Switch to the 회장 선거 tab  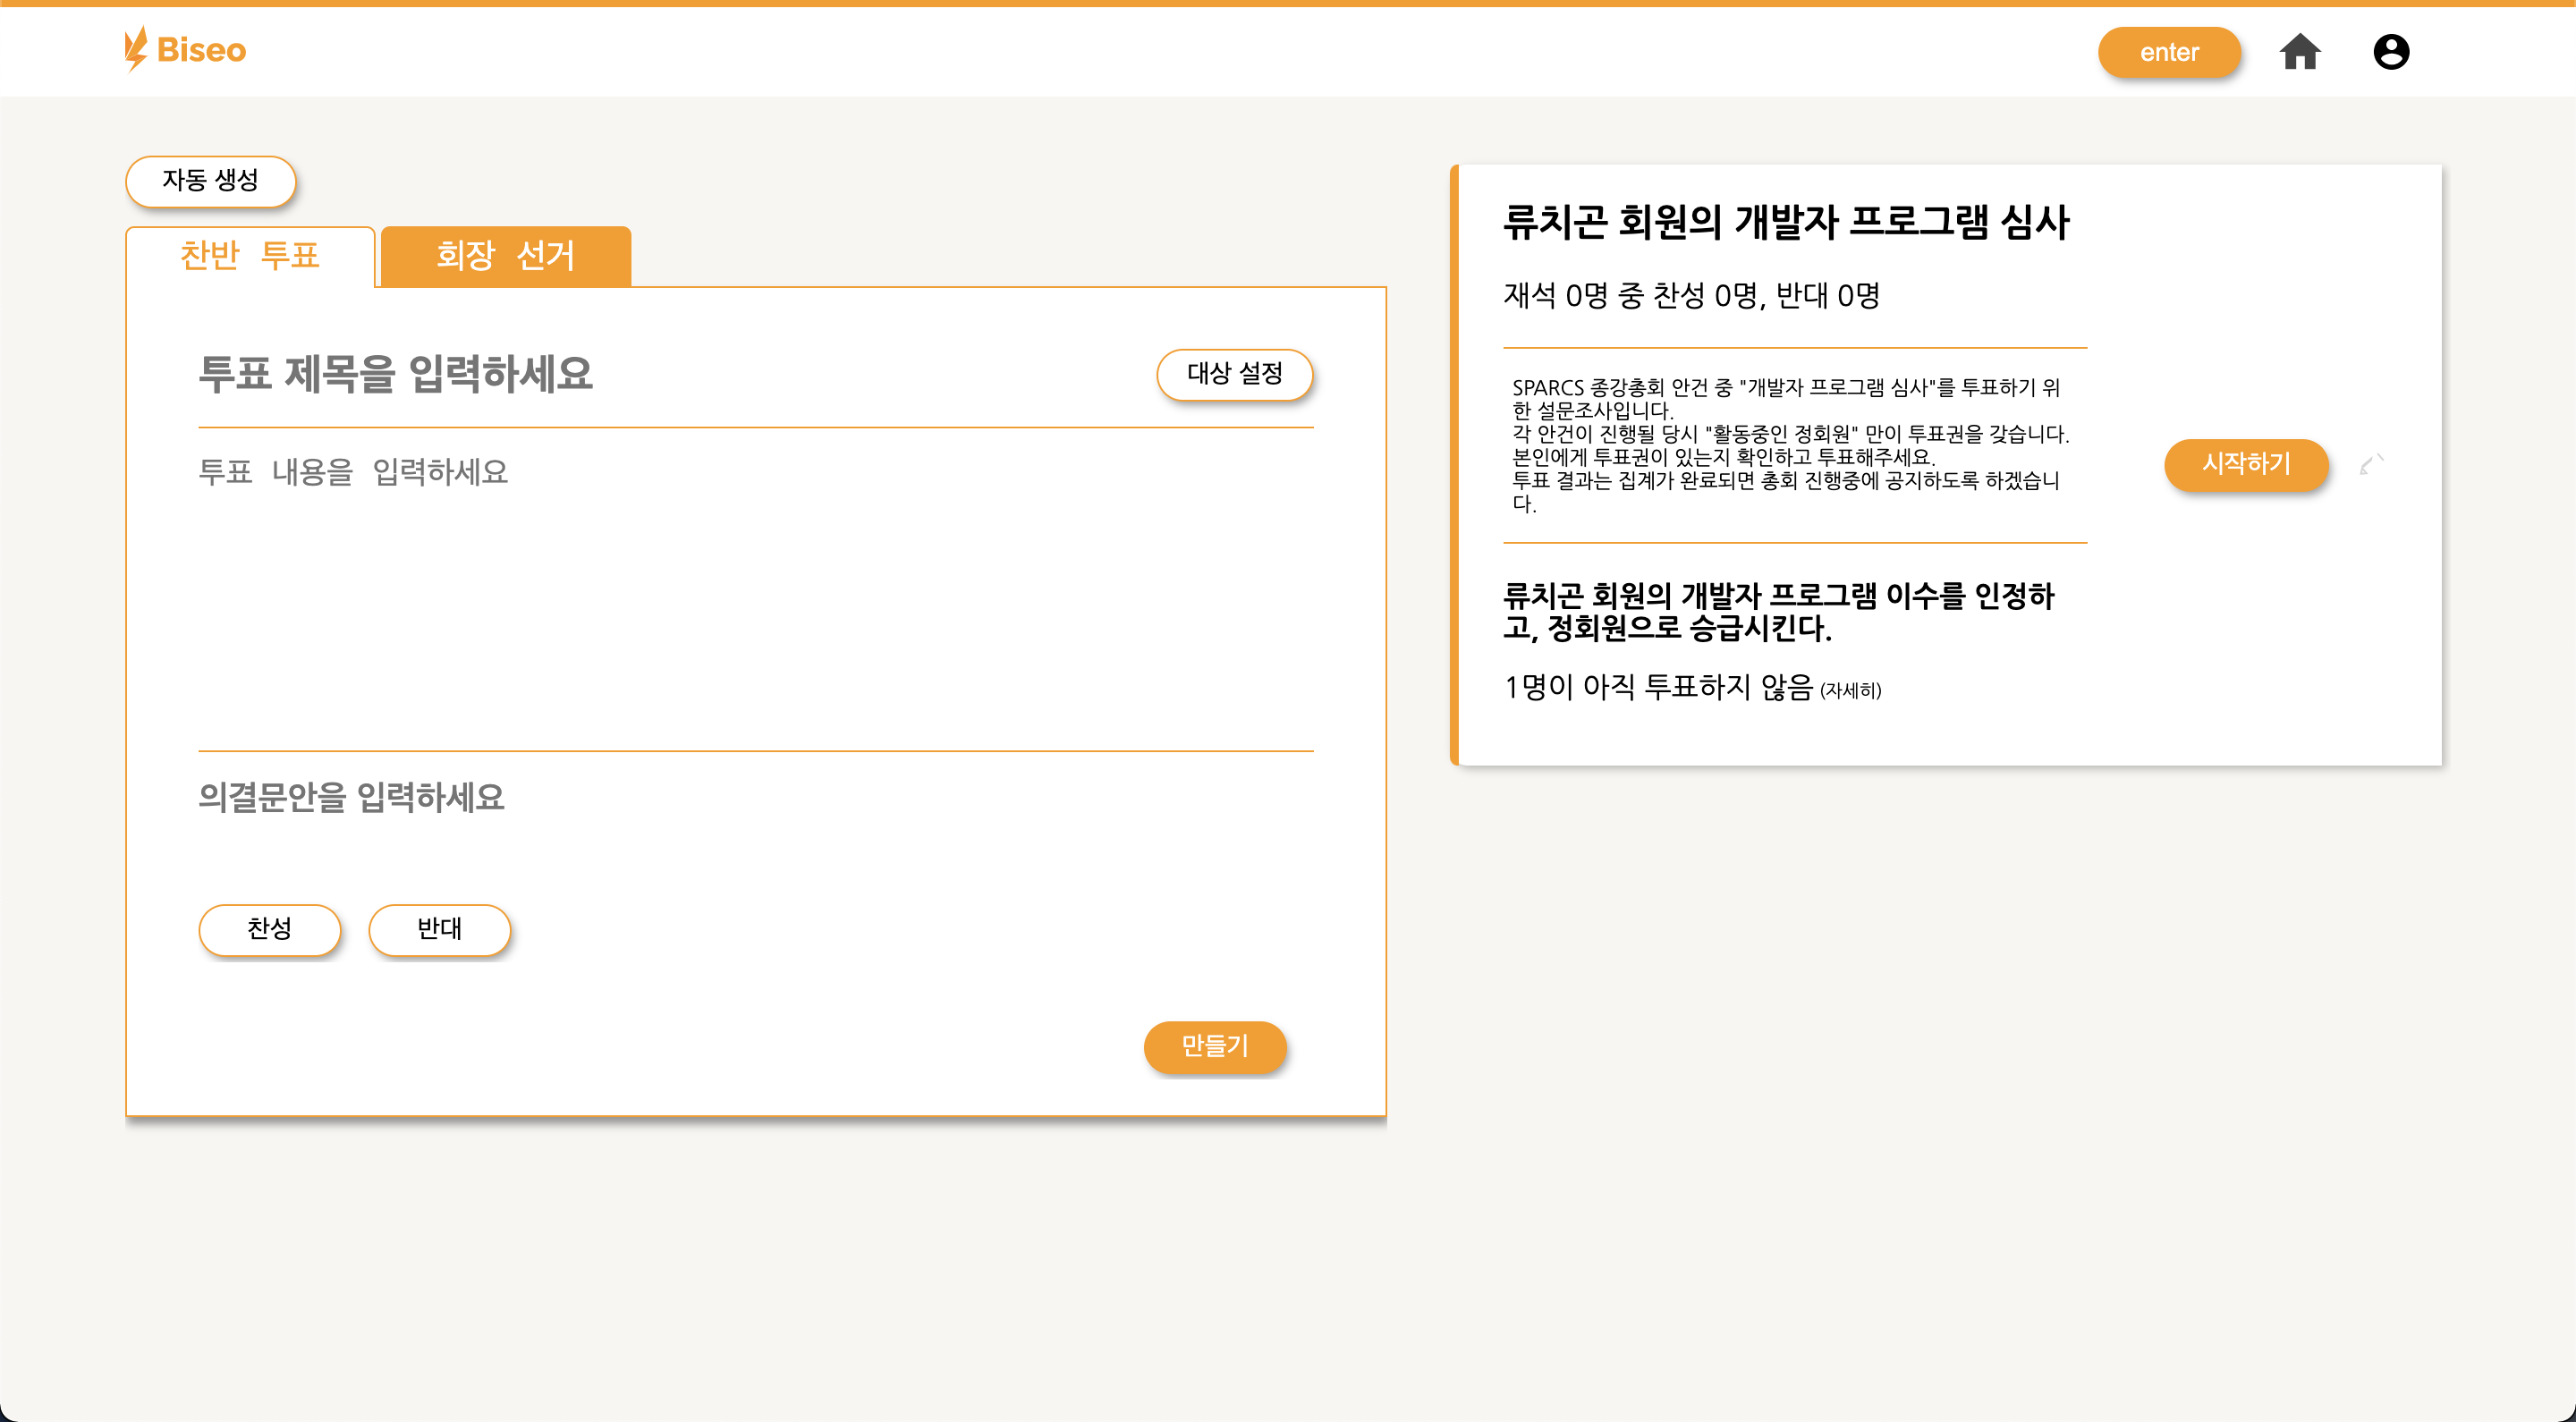click(505, 256)
